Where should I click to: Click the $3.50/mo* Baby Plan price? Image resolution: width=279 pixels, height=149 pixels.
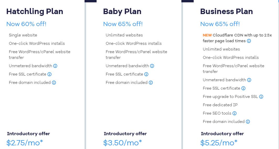(x=122, y=143)
